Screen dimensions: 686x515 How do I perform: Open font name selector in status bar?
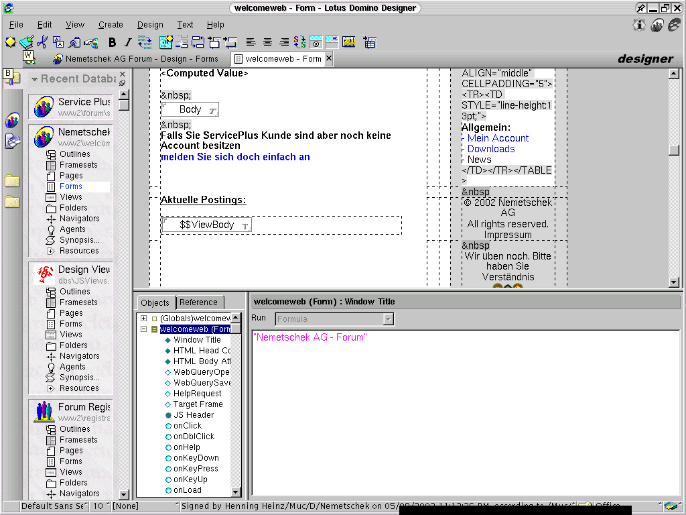54,506
